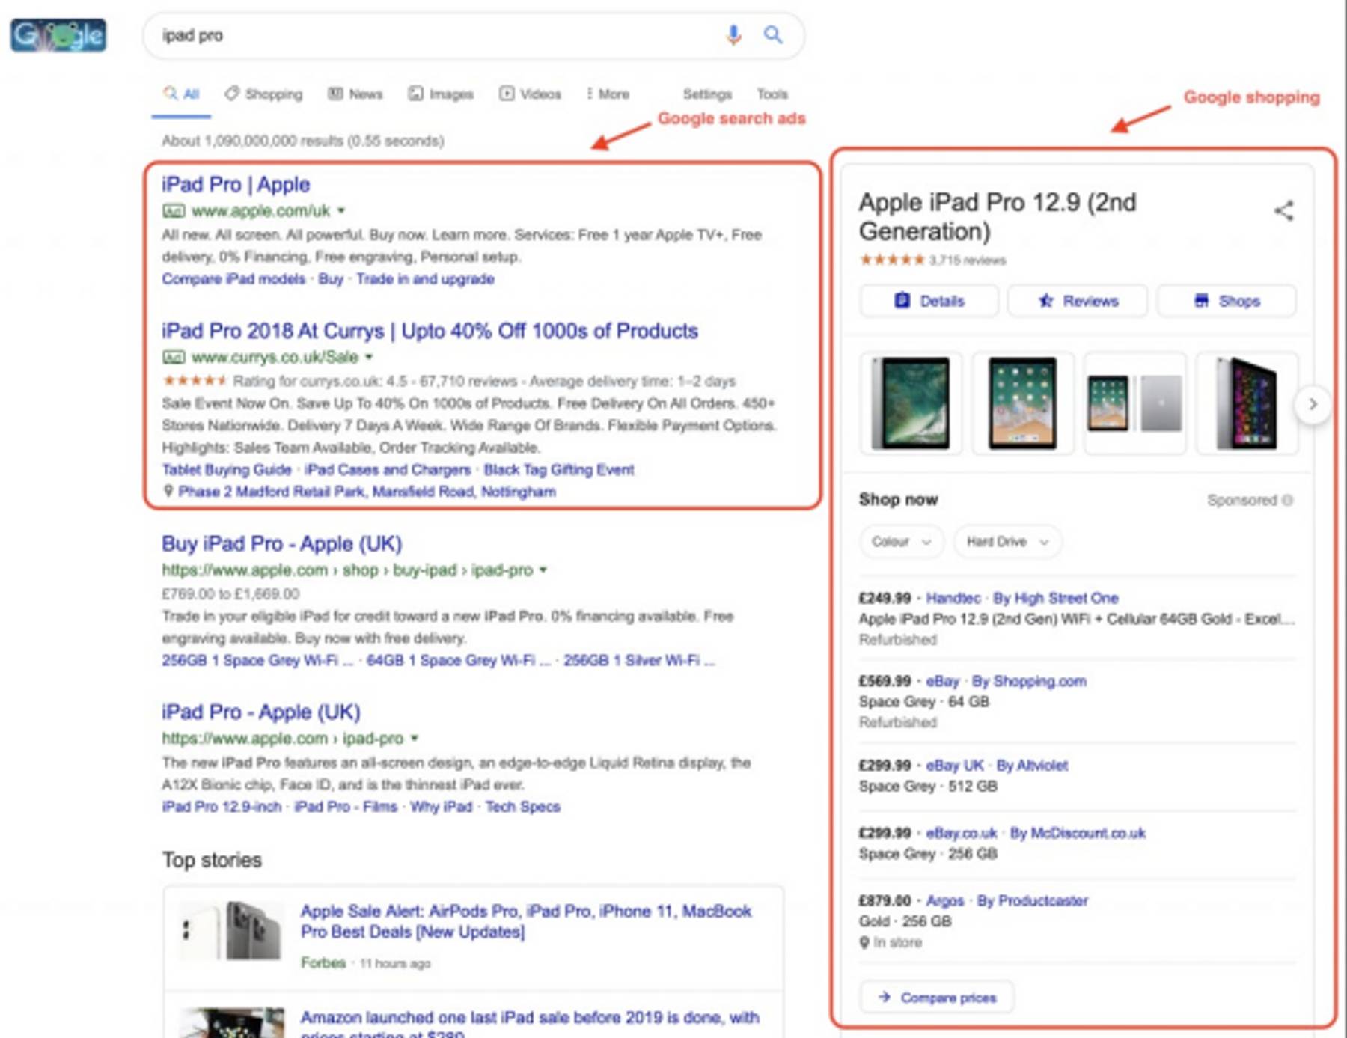Select third image showing front and back
Viewport: 1347px width, 1038px height.
point(1134,403)
